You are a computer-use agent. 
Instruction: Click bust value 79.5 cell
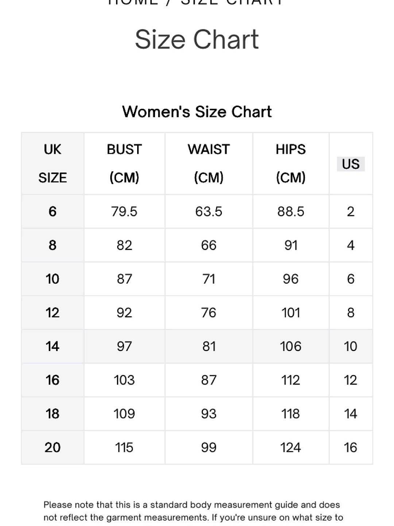[x=124, y=211]
